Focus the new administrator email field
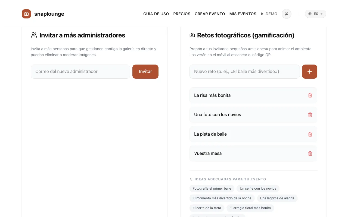 pos(80,72)
